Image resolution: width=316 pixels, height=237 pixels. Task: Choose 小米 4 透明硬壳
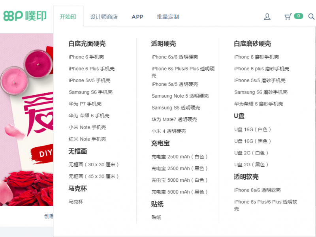coord(169,131)
